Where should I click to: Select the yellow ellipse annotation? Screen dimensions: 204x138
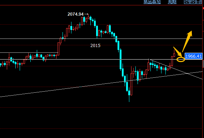point(181,60)
